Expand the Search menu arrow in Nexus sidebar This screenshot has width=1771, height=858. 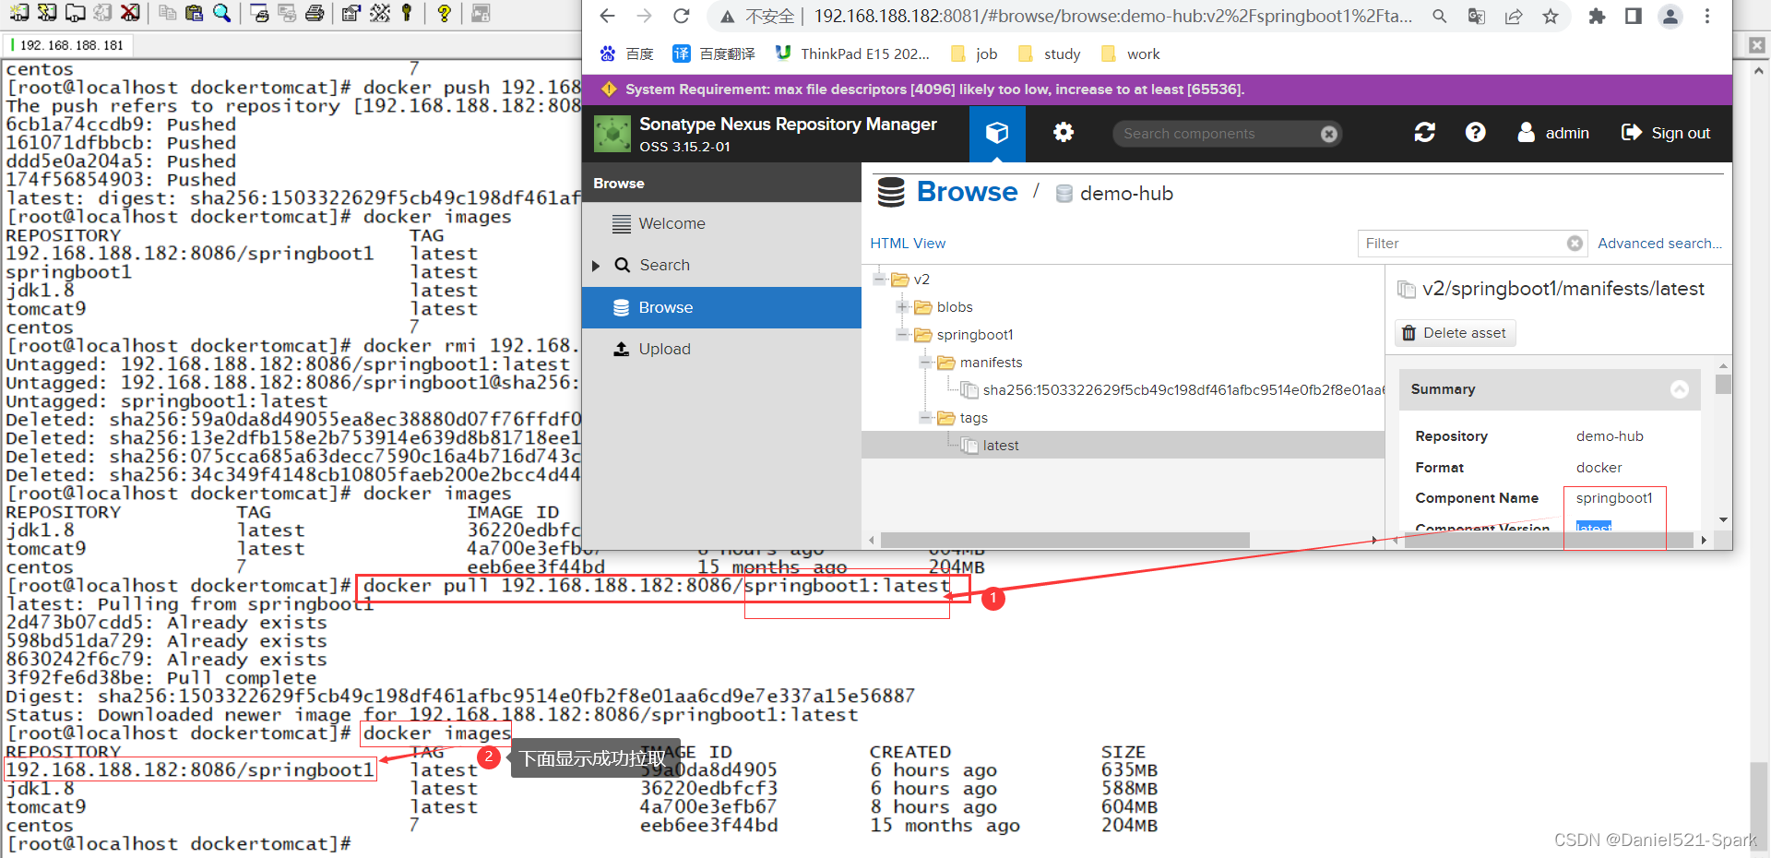pos(596,266)
